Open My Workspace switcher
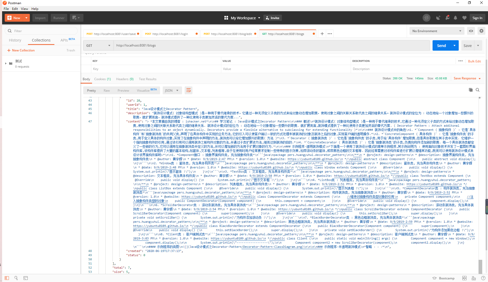 [x=242, y=18]
